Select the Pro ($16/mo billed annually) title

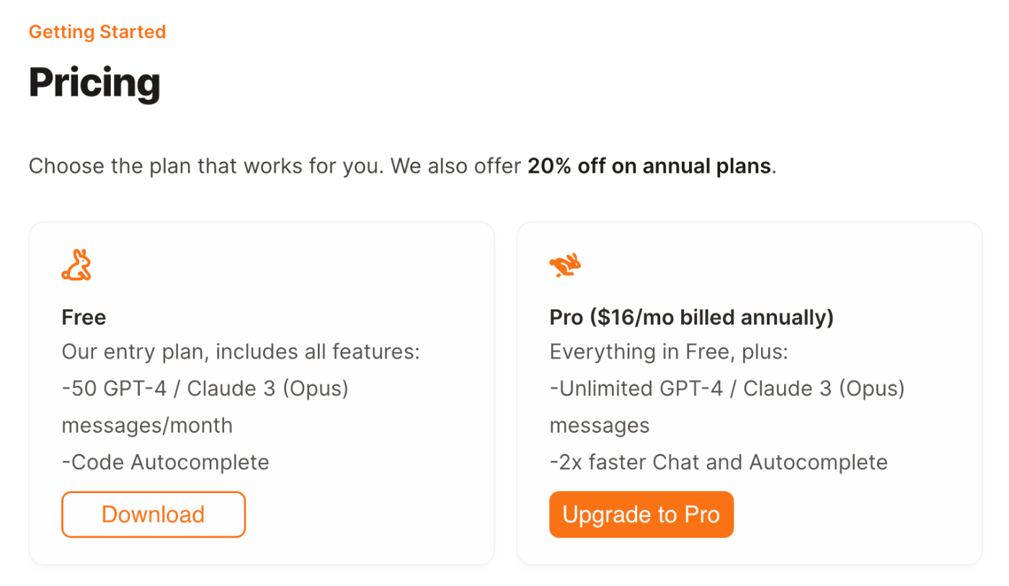(x=692, y=317)
